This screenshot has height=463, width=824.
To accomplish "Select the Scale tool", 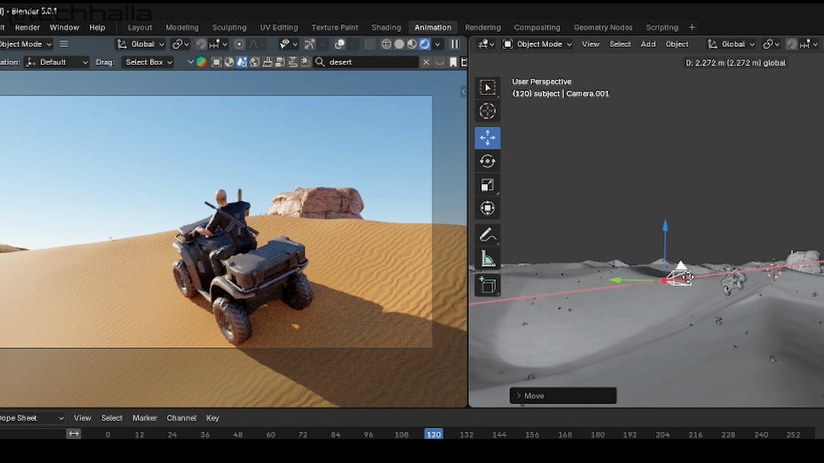I will pos(488,185).
